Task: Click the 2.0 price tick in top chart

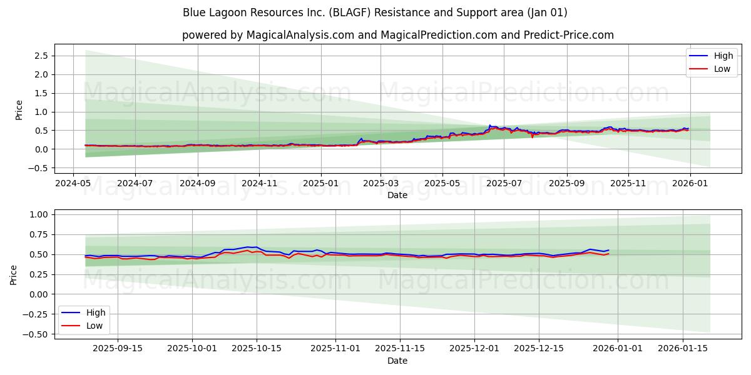Action: click(42, 74)
